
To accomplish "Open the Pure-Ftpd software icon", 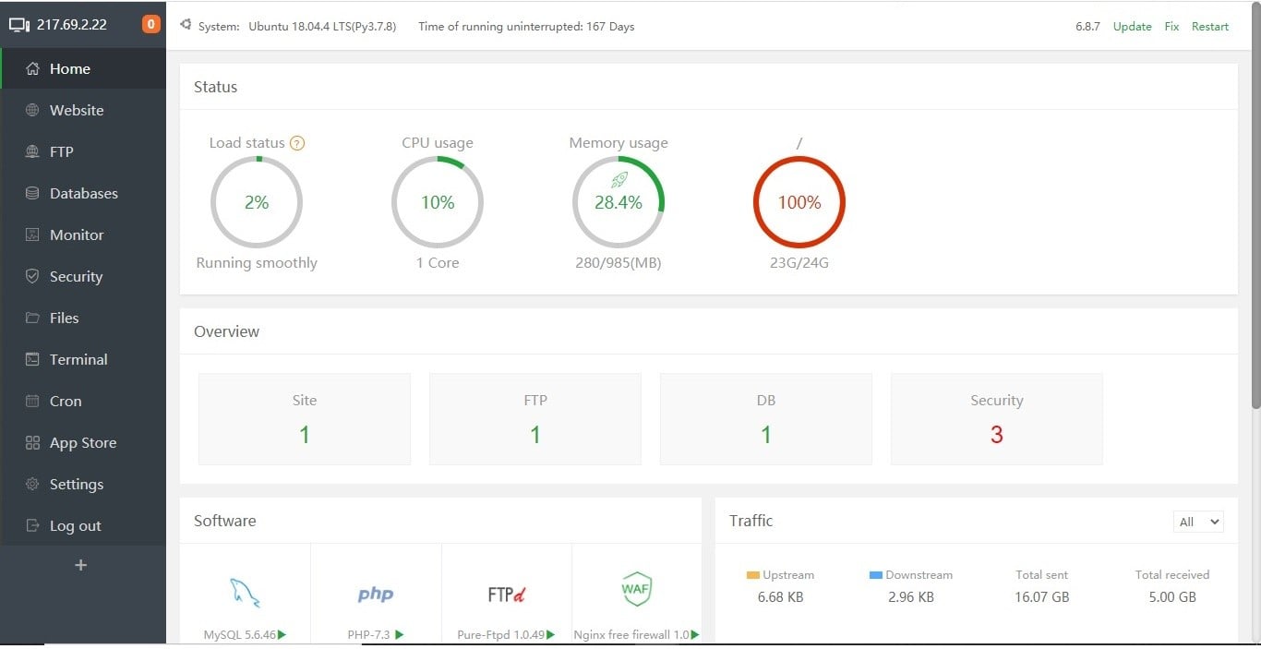I will click(x=507, y=595).
